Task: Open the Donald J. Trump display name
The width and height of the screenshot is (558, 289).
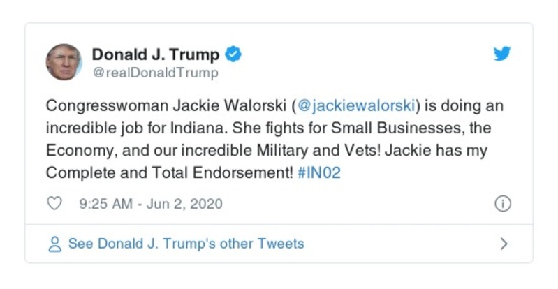Action: point(156,54)
